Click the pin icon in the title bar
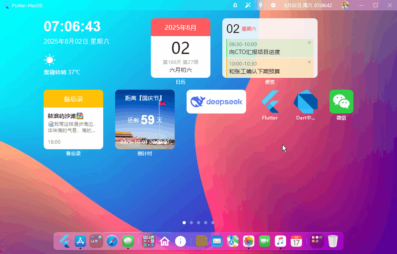This screenshot has width=397, height=254. [260, 5]
